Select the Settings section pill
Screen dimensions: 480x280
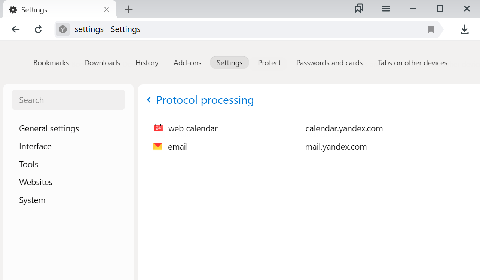click(229, 63)
